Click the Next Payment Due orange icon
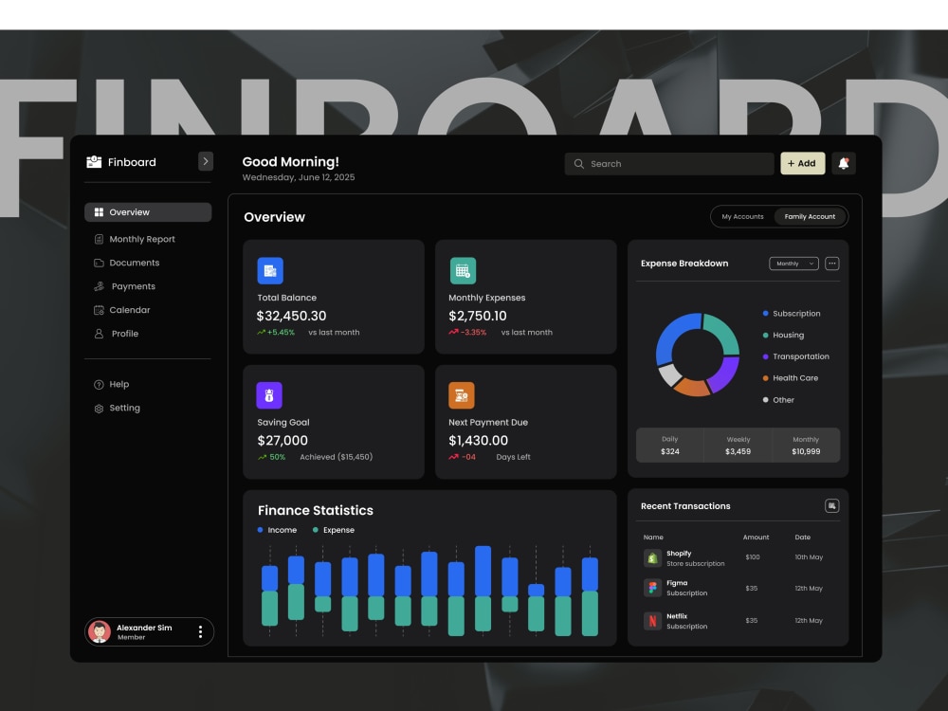Screen dimensions: 948x711 pos(462,395)
